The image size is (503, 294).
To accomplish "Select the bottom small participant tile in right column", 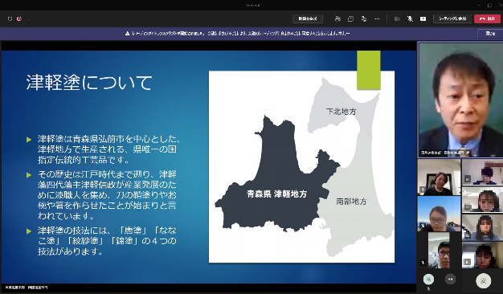I will [482, 255].
